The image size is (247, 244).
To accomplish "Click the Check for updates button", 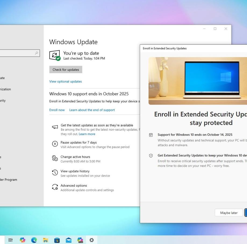I will [x=66, y=69].
